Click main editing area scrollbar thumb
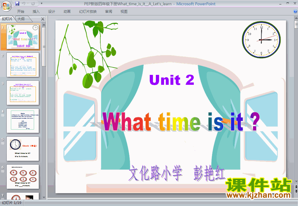The image size is (298, 206). (296, 24)
